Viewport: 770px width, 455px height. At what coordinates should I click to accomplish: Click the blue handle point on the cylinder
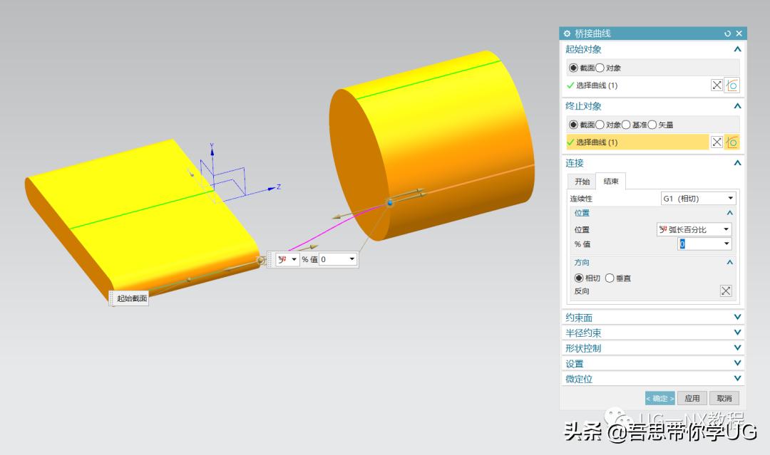tap(390, 202)
